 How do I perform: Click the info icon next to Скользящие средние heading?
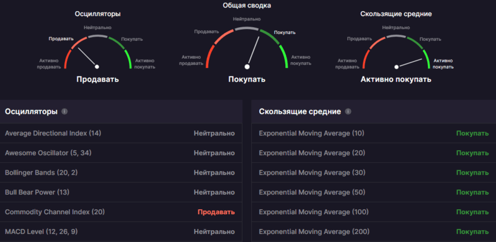pos(348,111)
